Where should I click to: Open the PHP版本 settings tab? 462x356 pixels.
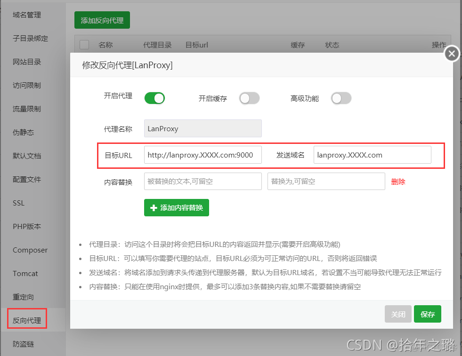pyautogui.click(x=27, y=226)
